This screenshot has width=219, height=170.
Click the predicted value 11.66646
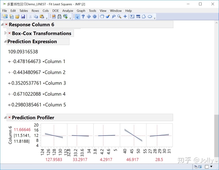point(22,129)
